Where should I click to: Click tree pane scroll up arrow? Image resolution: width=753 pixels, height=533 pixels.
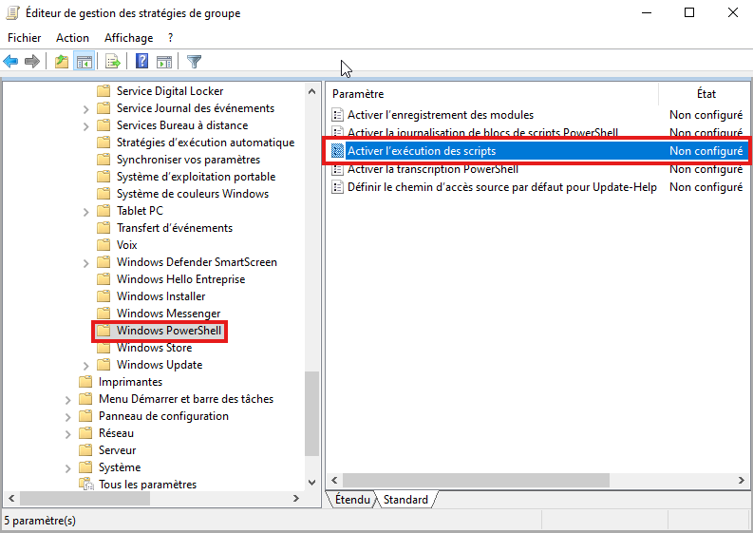(311, 91)
